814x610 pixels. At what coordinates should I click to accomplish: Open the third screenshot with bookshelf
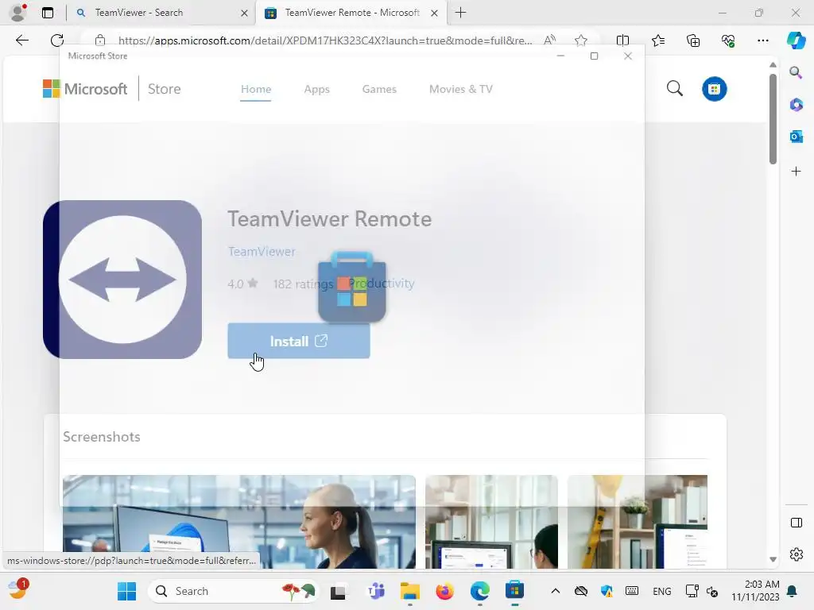637,521
